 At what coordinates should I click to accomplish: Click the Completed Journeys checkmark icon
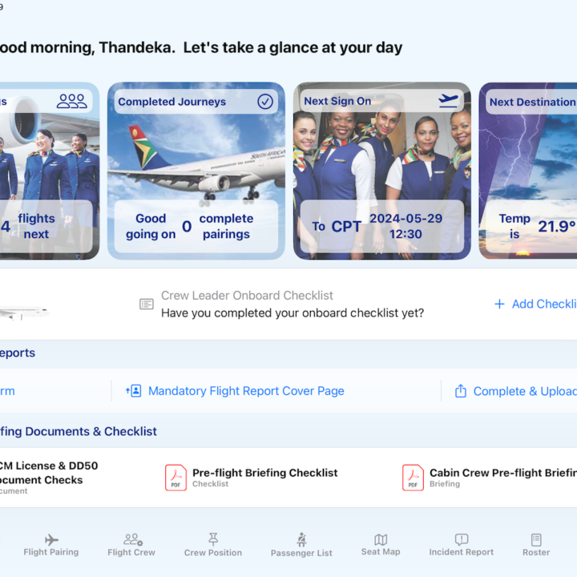point(265,102)
